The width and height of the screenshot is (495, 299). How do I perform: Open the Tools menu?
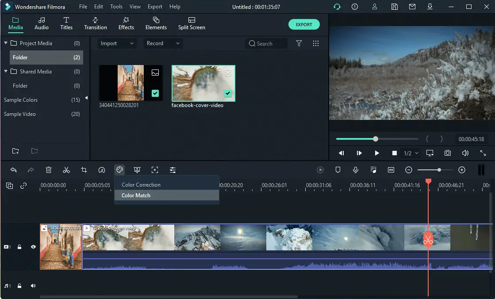coord(116,6)
